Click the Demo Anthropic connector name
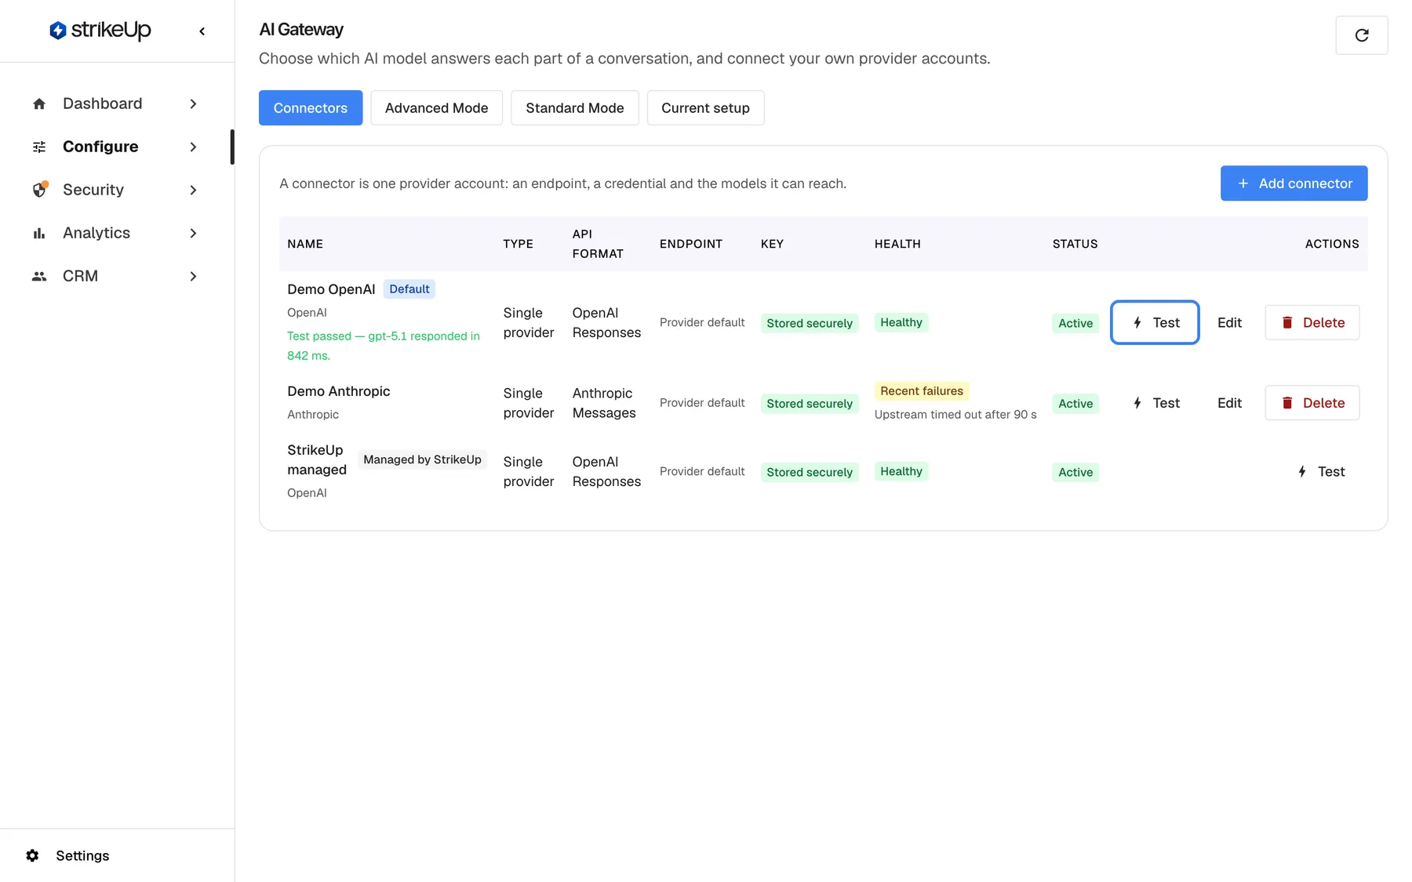 [x=338, y=390]
